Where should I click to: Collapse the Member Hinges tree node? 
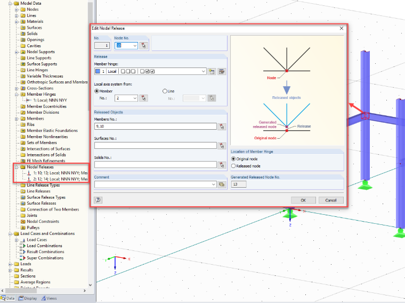click(17, 94)
